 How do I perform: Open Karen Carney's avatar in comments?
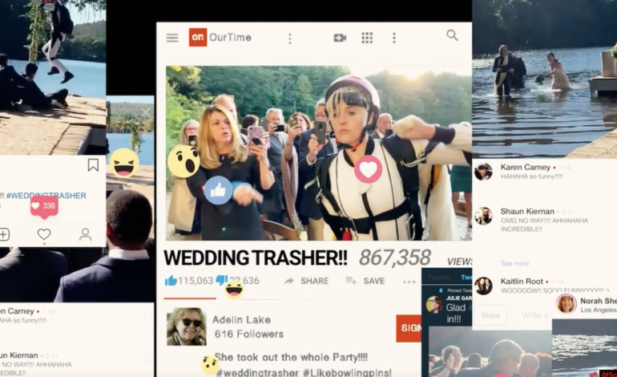click(x=483, y=172)
